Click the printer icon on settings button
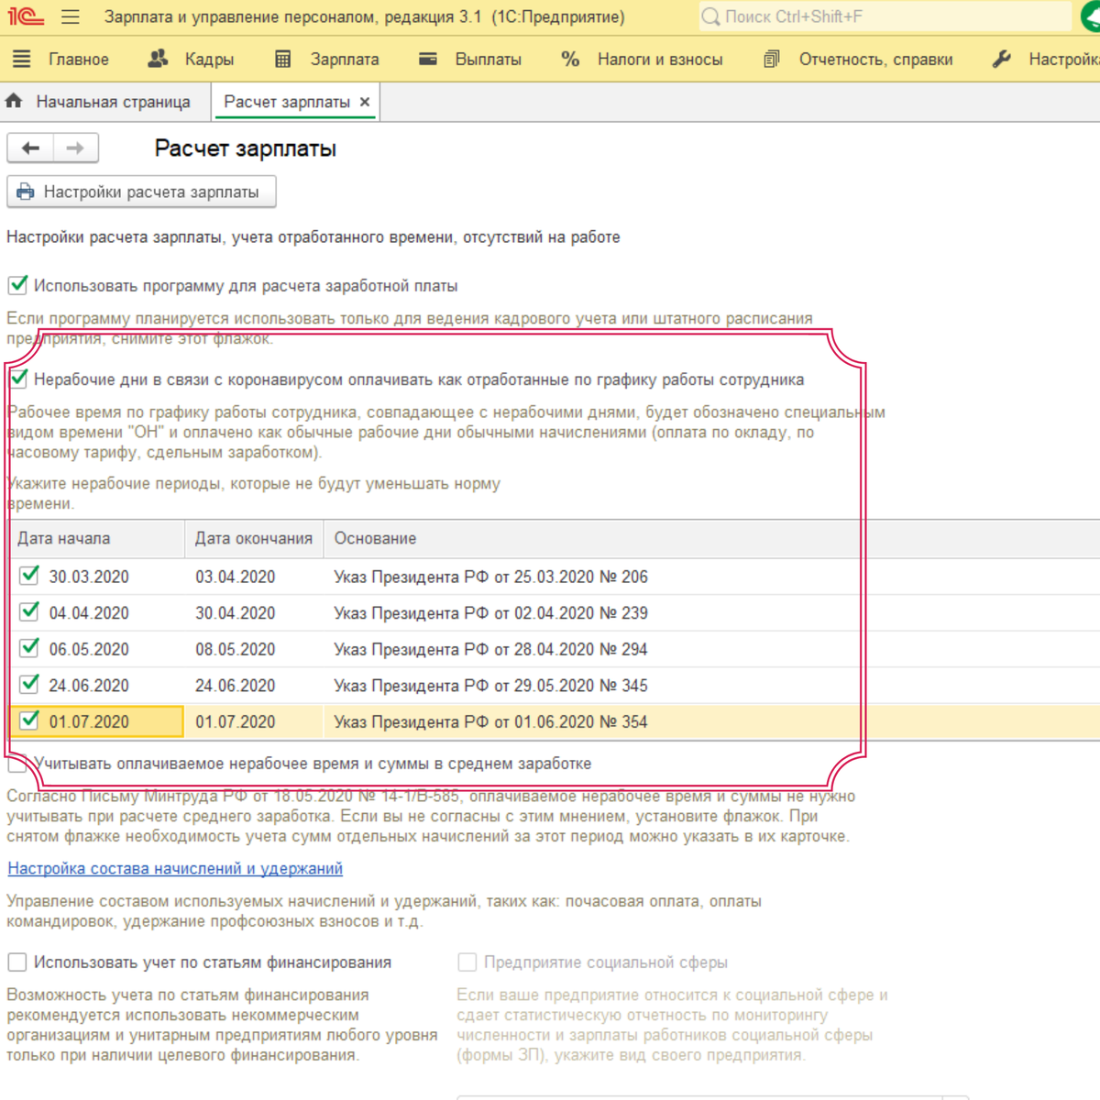 point(26,192)
